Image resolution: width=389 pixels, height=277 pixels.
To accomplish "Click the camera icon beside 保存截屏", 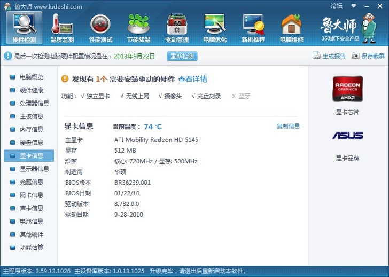I will point(355,56).
